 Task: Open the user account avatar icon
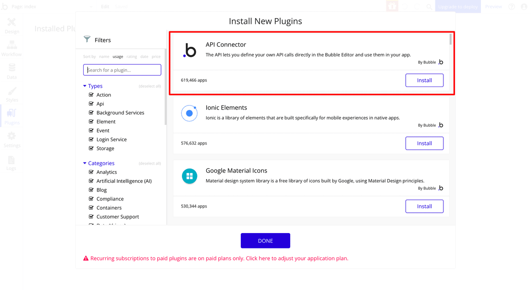(524, 7)
